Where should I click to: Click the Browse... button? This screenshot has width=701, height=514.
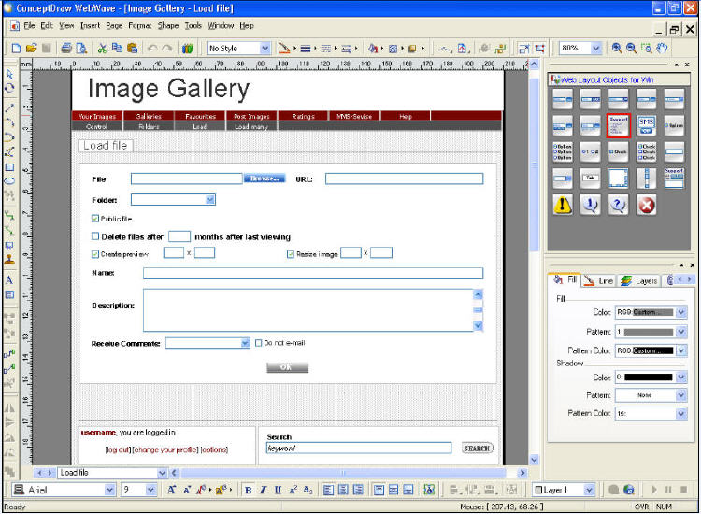(265, 178)
